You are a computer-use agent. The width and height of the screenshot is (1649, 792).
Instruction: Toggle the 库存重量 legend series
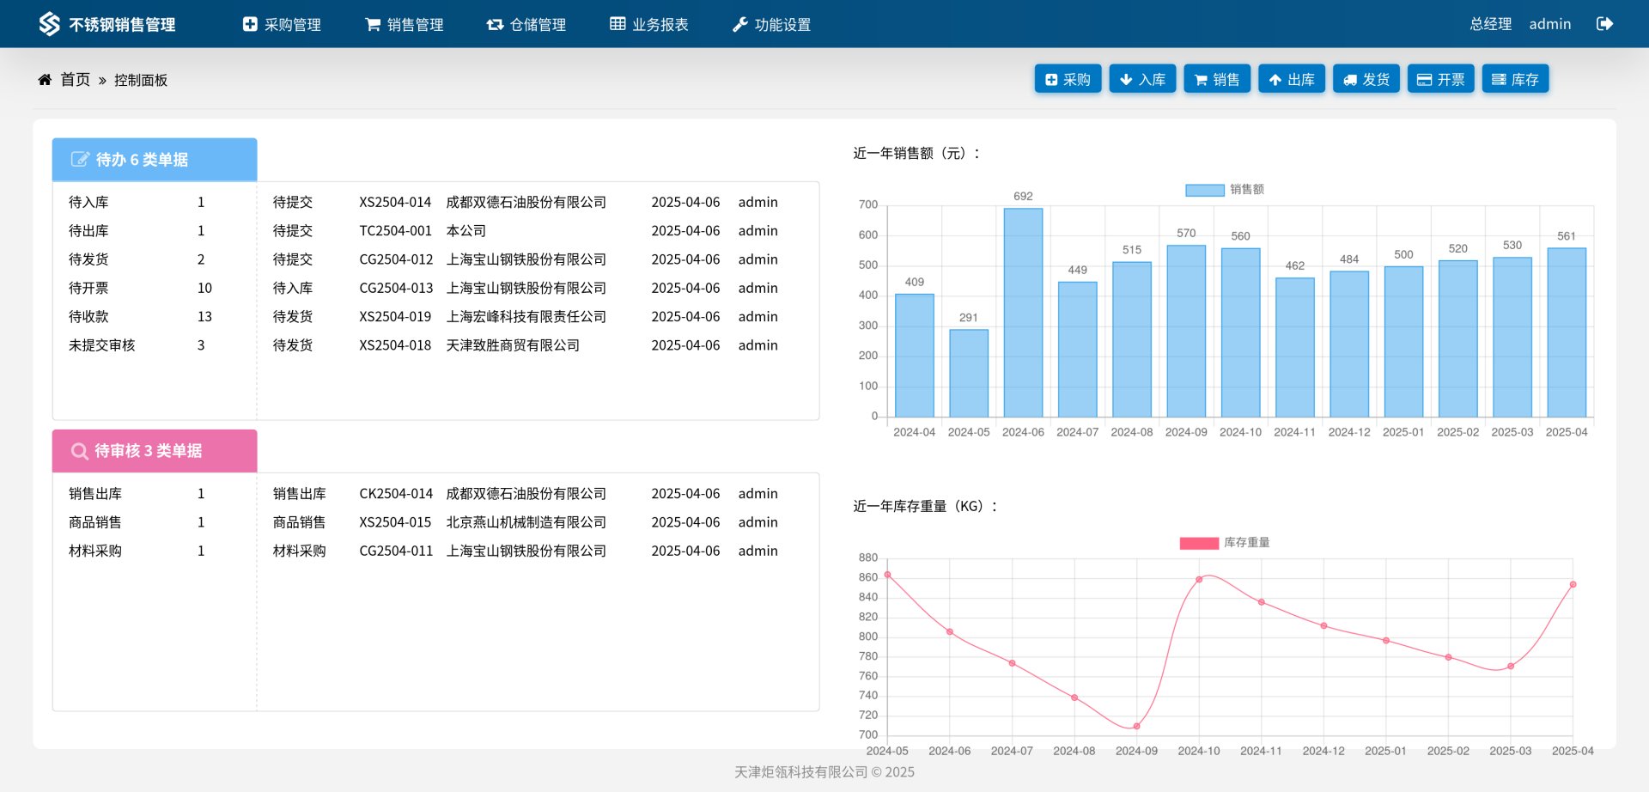coord(1199,543)
